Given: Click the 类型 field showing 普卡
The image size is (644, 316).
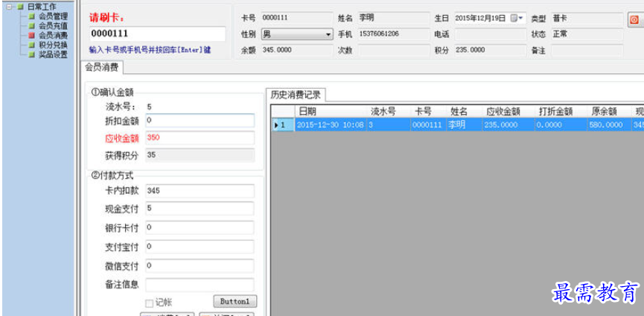Looking at the screenshot, I should pyautogui.click(x=587, y=19).
